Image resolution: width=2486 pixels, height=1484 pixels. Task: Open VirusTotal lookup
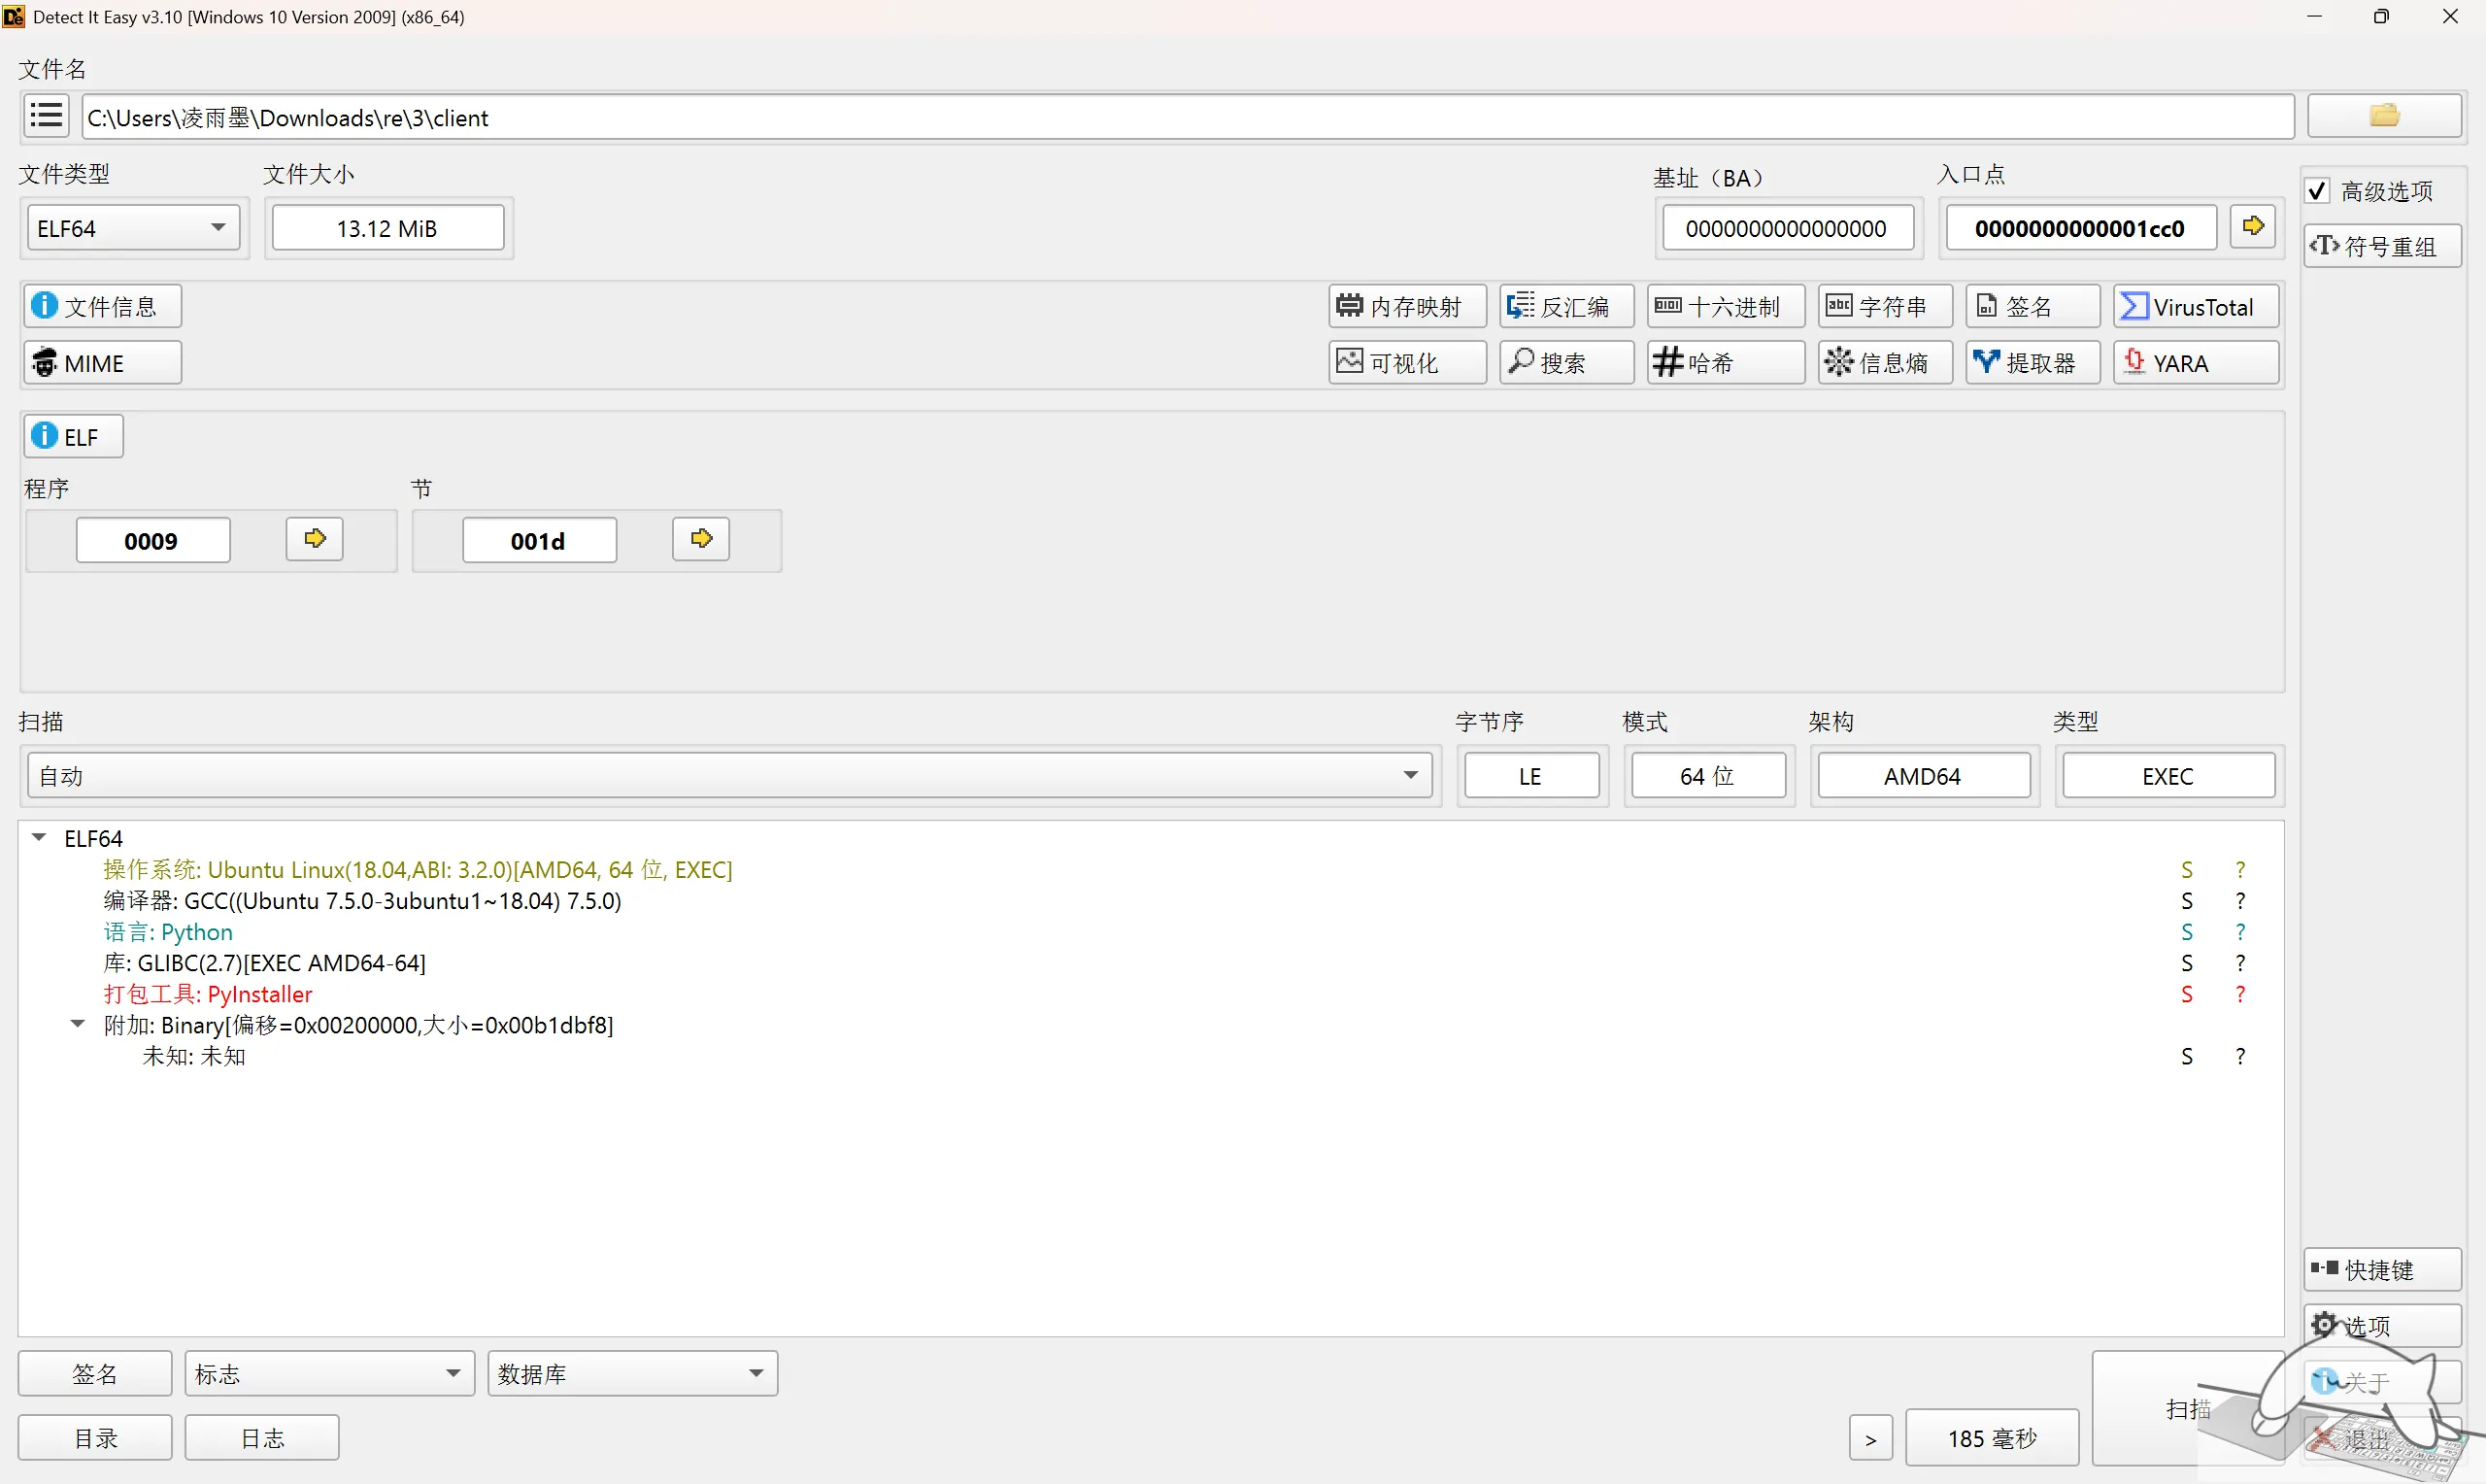tap(2196, 306)
